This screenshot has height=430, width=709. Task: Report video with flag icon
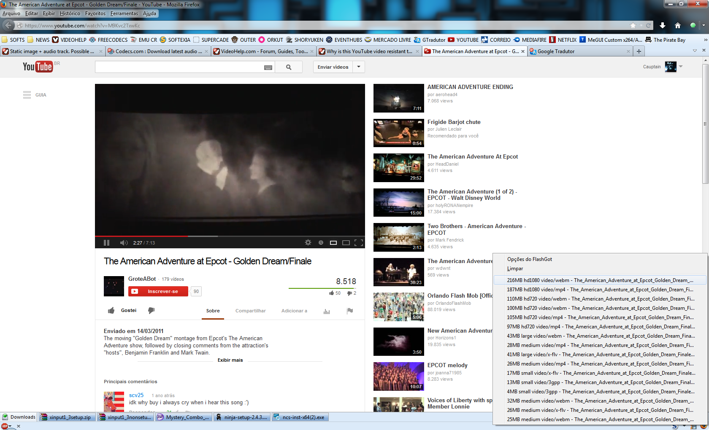[x=350, y=311]
